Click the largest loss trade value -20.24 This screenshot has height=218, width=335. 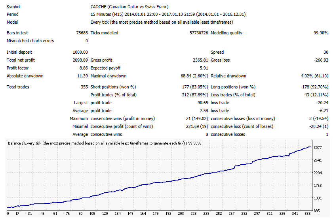click(322, 103)
